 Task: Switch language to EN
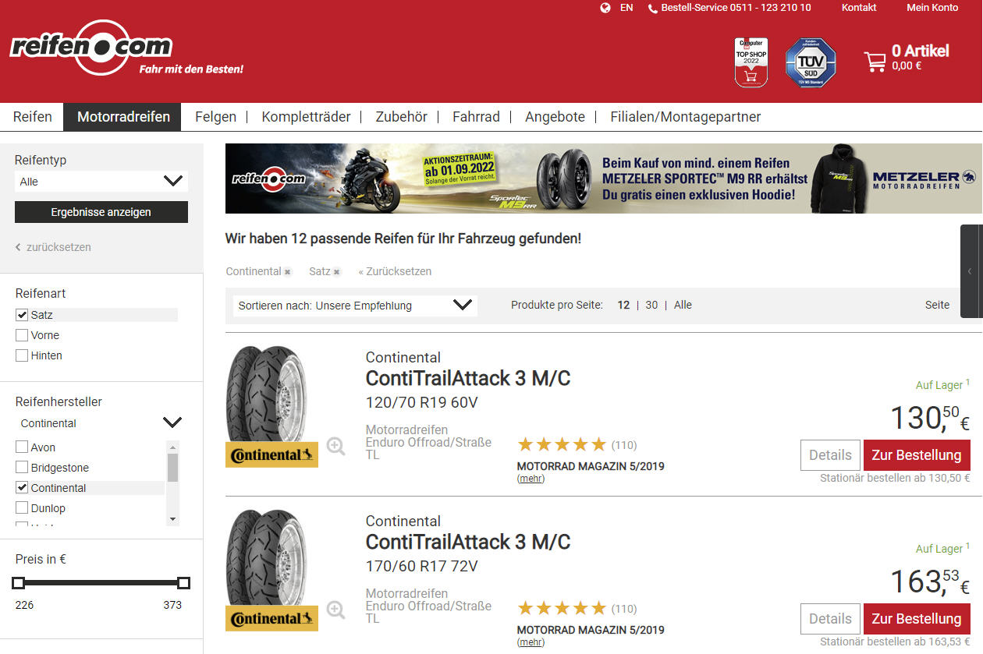click(626, 8)
